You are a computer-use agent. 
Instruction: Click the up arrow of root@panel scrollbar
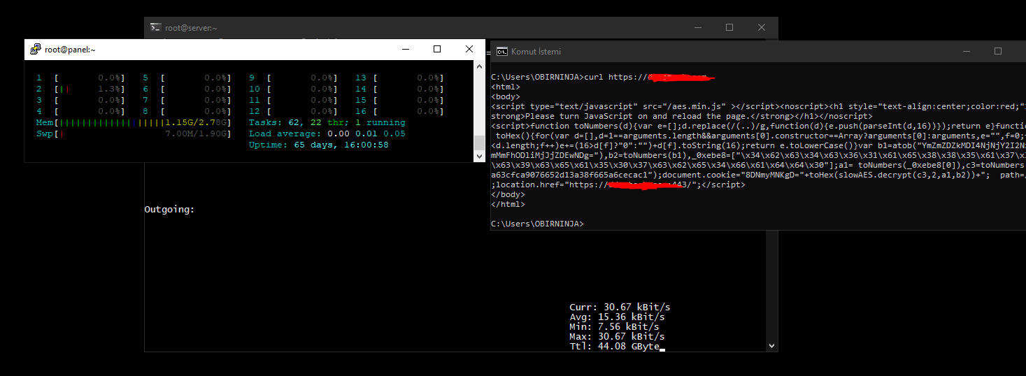(x=479, y=66)
